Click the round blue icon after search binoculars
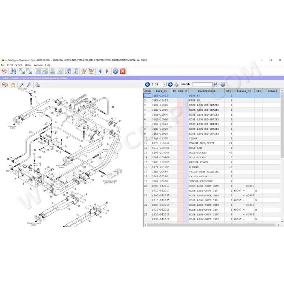This screenshot has height=284, width=284. point(223,84)
